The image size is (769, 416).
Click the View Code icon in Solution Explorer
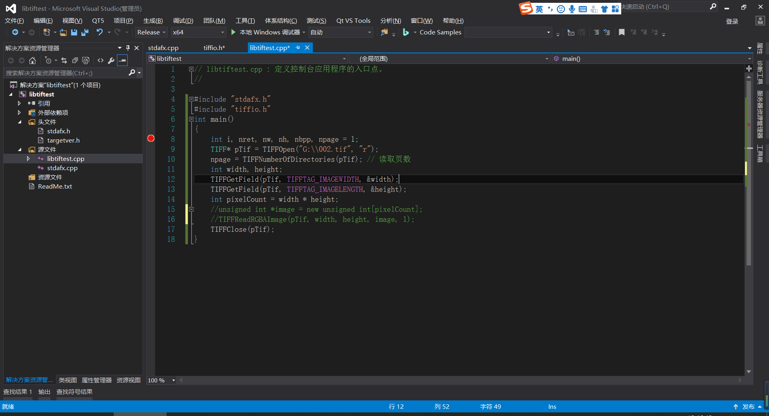(x=100, y=60)
